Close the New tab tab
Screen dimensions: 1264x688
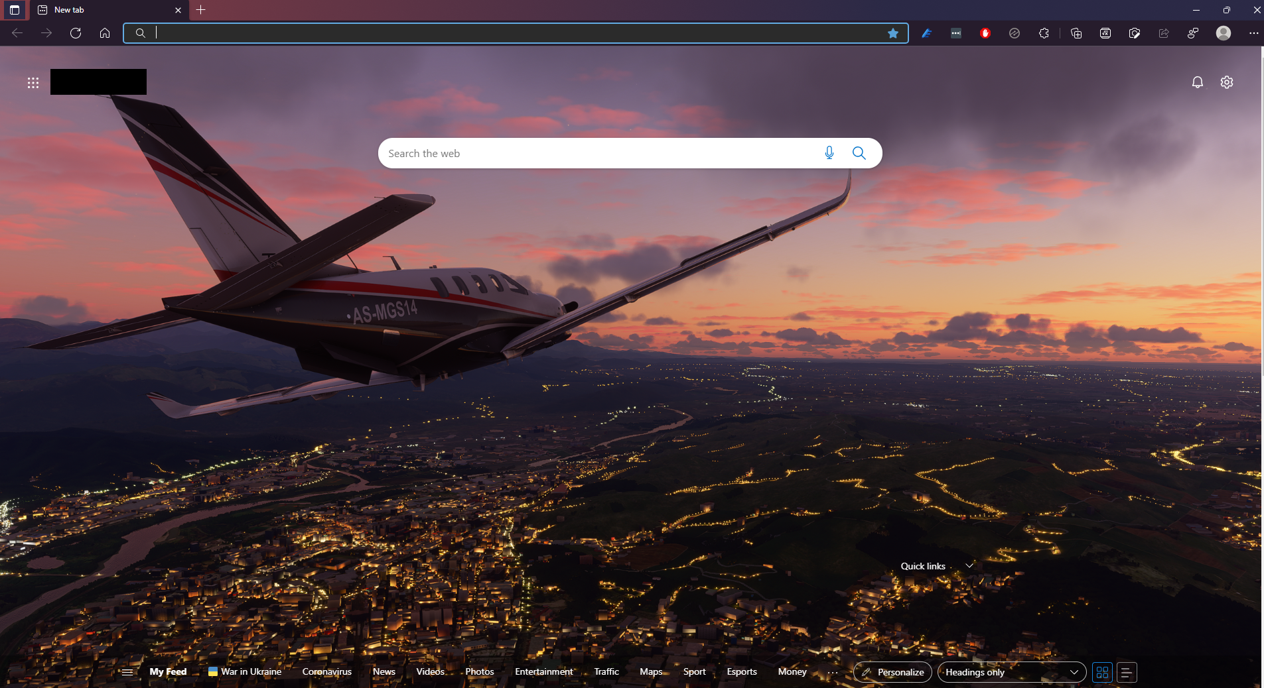click(178, 10)
